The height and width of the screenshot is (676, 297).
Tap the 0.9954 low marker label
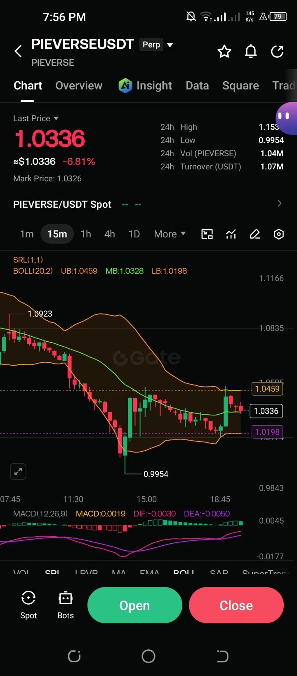[x=156, y=474]
